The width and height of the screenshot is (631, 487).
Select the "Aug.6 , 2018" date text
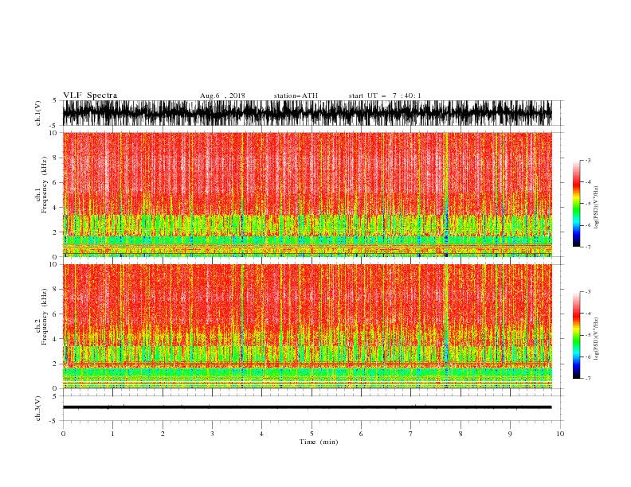pyautogui.click(x=222, y=95)
